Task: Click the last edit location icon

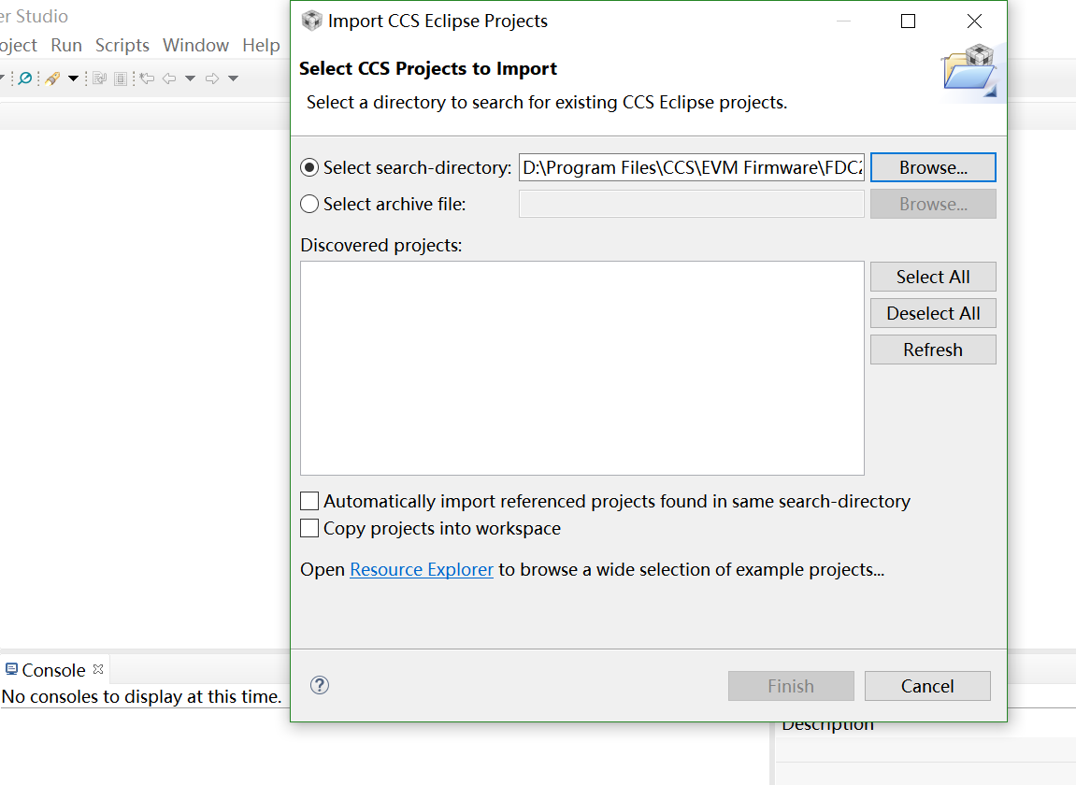Action: pos(147,78)
